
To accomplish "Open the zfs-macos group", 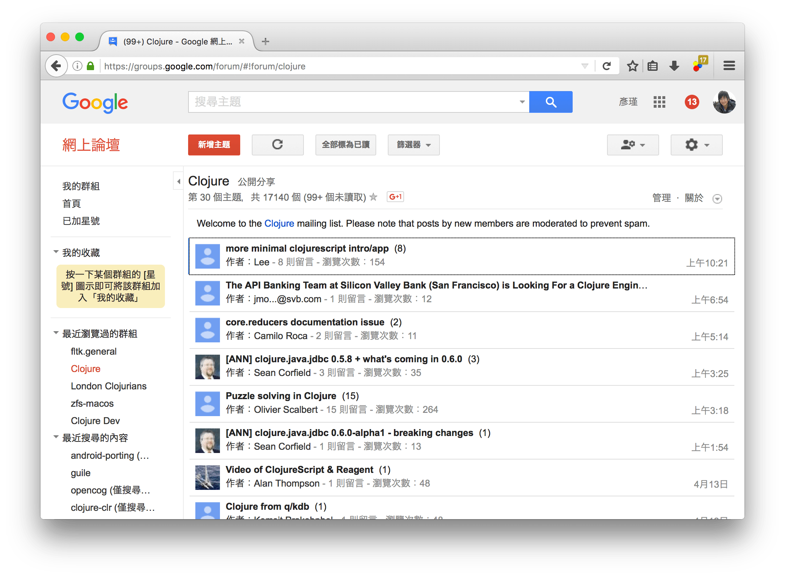I will pos(92,403).
